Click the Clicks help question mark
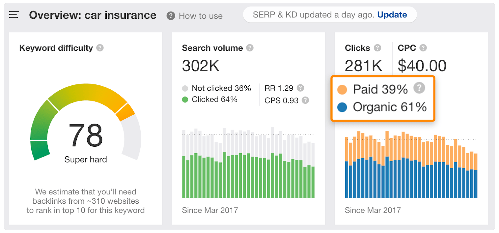499x233 pixels. pos(377,48)
